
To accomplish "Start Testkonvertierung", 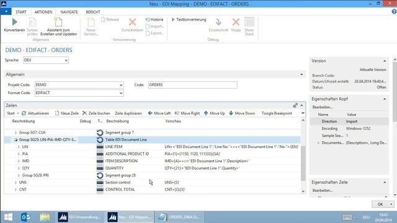I will pyautogui.click(x=189, y=19).
